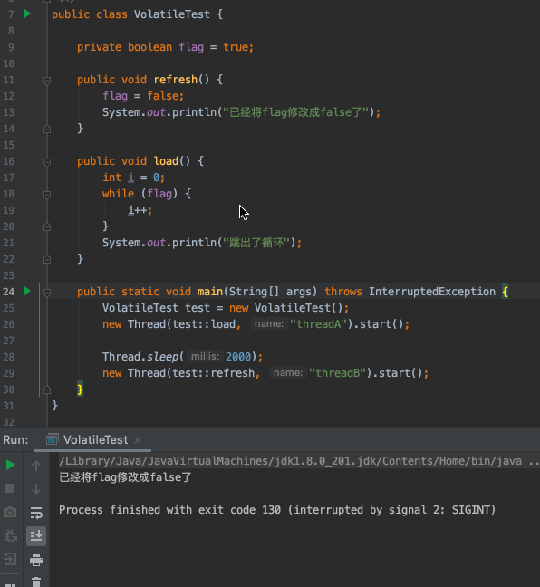Close the VolatileTest run tab
The width and height of the screenshot is (540, 587).
coord(138,440)
